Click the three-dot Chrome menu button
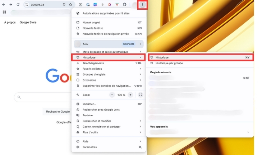This screenshot has height=155, width=276. pyautogui.click(x=143, y=5)
